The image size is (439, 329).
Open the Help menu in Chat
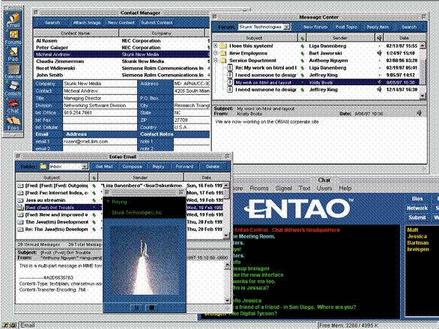pos(345,188)
